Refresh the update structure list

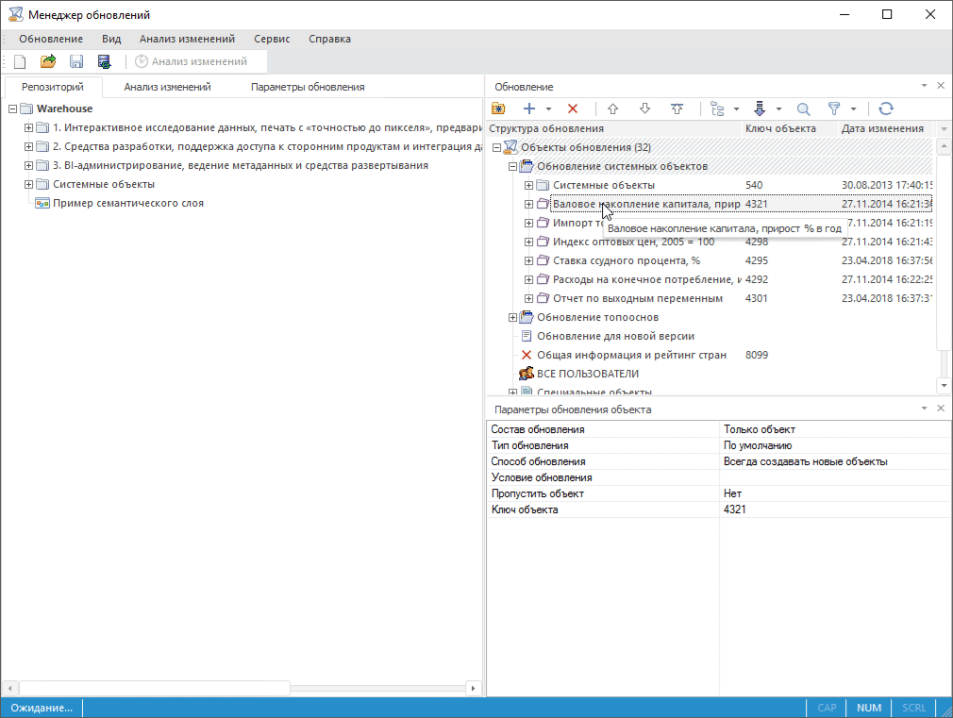(885, 109)
